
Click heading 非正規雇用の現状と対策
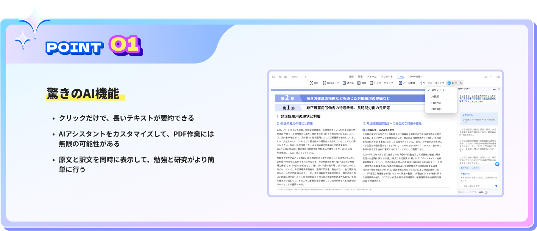click(301, 116)
